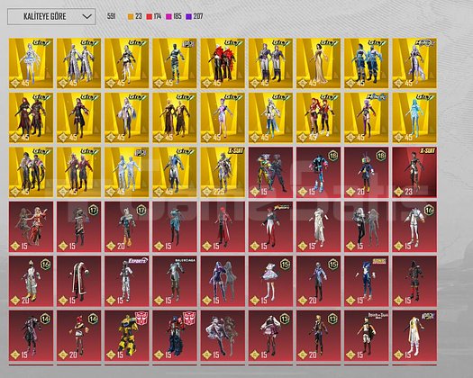The height and width of the screenshot is (378, 473).
Task: Open the KALİTEYE GÖRE sort dropdown
Action: click(x=51, y=16)
